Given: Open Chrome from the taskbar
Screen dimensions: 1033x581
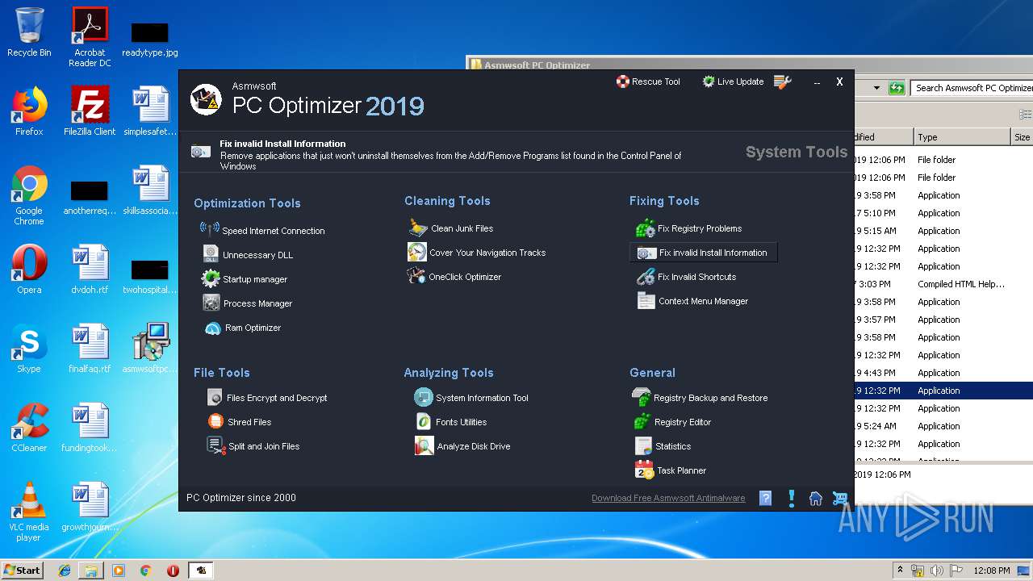Looking at the screenshot, I should click(x=145, y=570).
